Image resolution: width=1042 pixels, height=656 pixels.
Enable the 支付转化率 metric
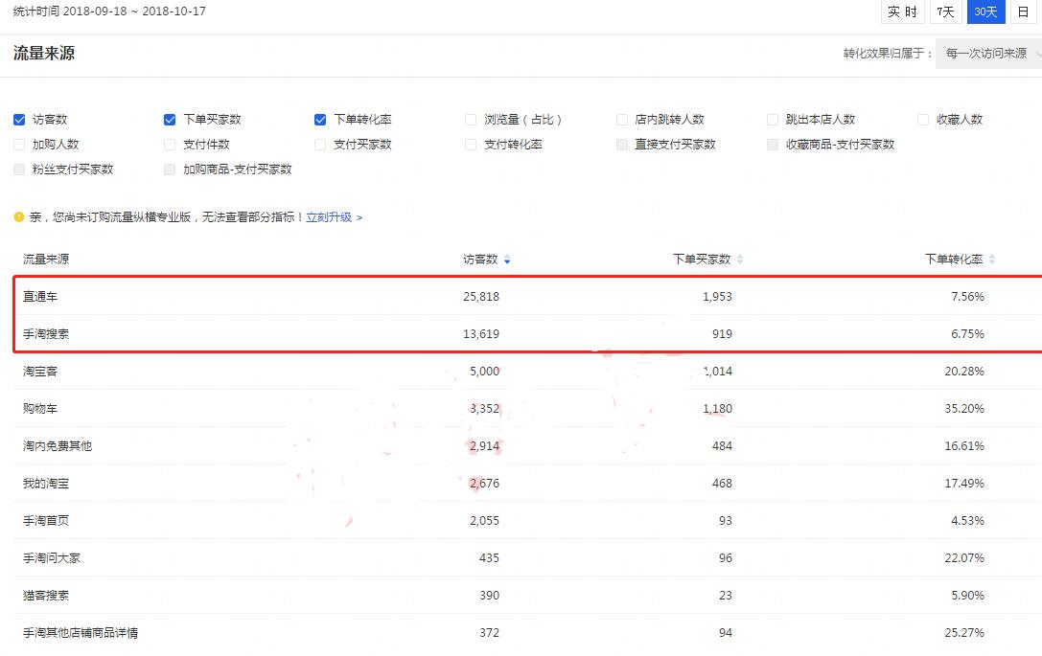pos(470,146)
